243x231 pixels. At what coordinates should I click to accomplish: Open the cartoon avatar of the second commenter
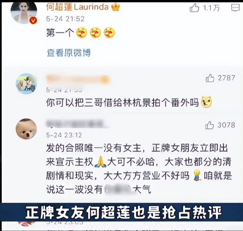tap(26, 84)
